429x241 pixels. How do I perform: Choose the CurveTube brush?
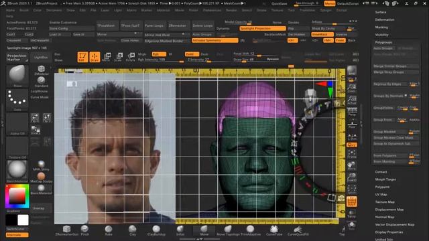[274, 230]
